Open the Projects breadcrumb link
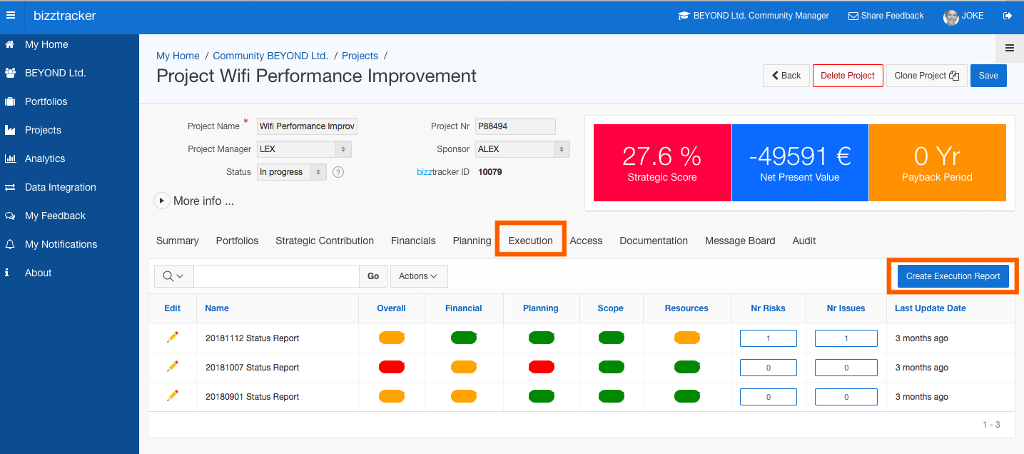The image size is (1024, 454). pos(360,56)
